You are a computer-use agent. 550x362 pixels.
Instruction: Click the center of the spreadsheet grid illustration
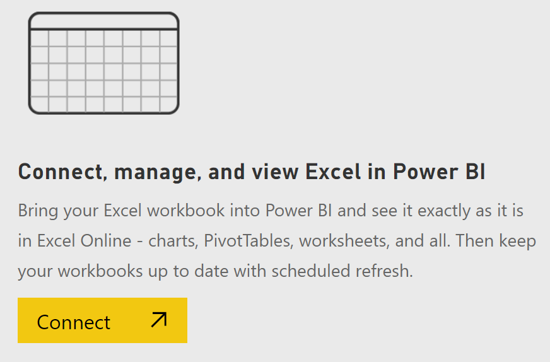pos(104,71)
